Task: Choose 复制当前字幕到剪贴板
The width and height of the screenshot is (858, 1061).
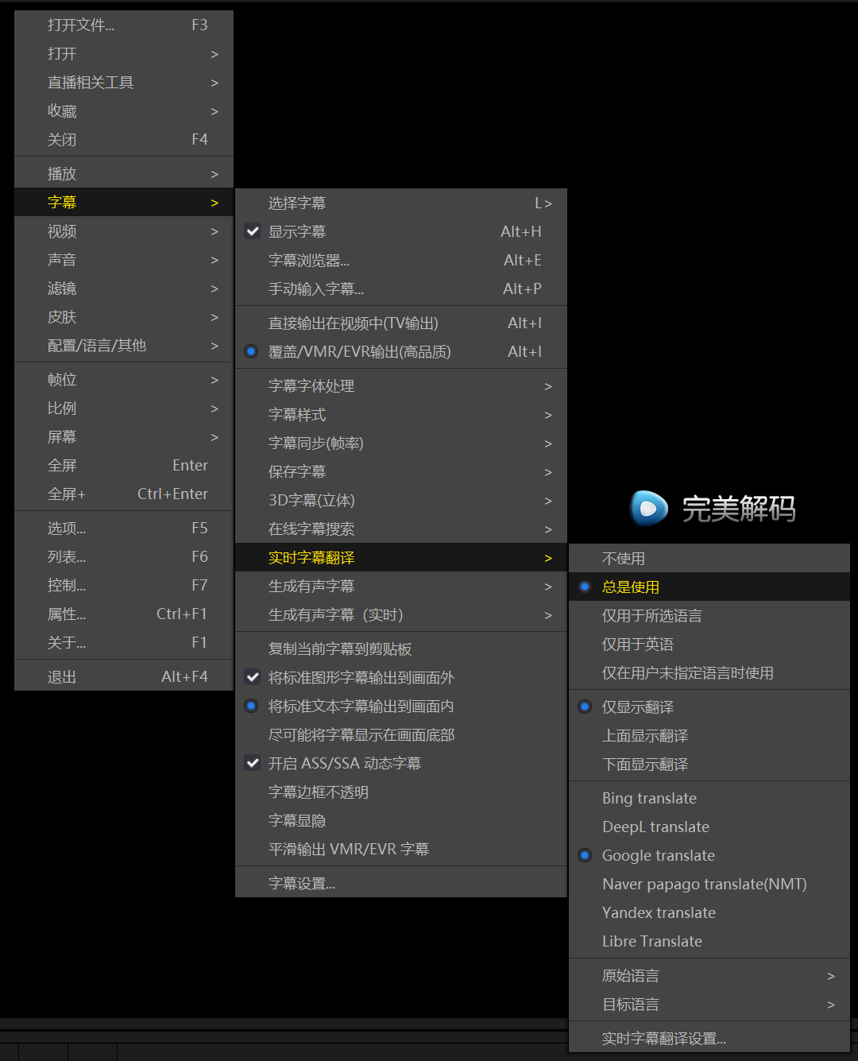Action: point(340,649)
